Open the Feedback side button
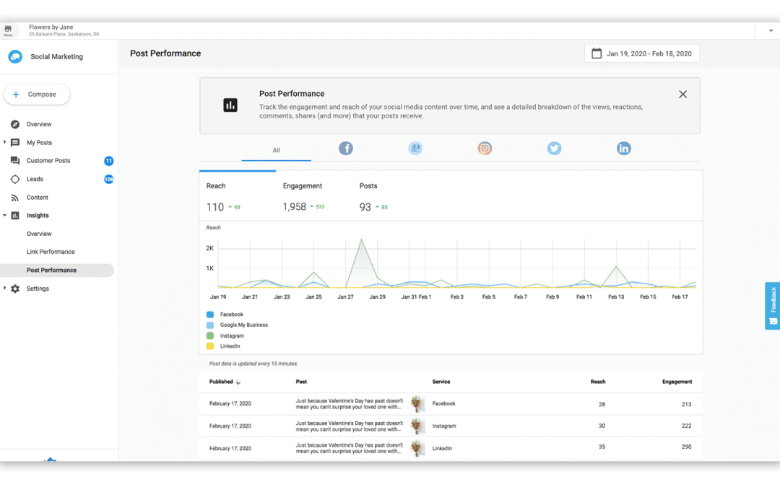This screenshot has width=780, height=487. click(772, 306)
